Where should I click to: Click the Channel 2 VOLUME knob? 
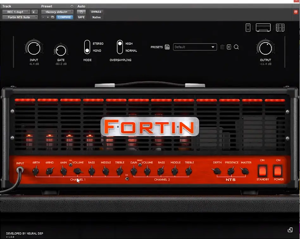[x=147, y=171]
